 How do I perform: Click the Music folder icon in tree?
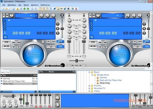pyautogui.click(x=92, y=72)
